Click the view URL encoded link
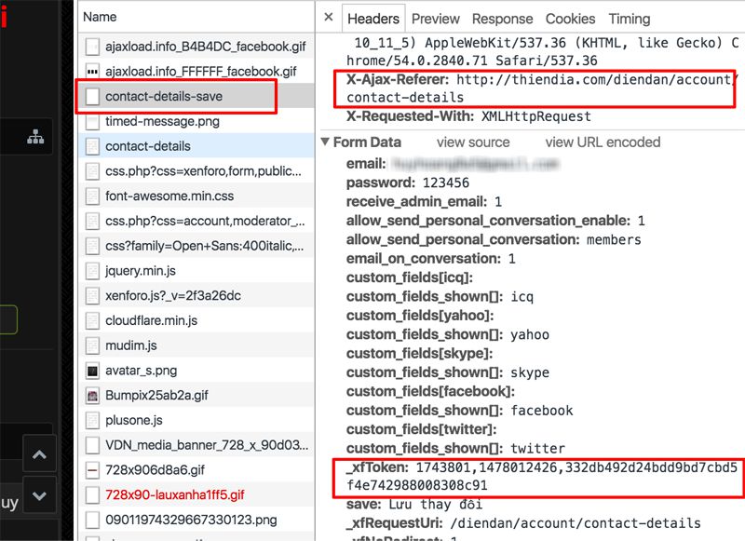This screenshot has width=745, height=541. point(603,142)
